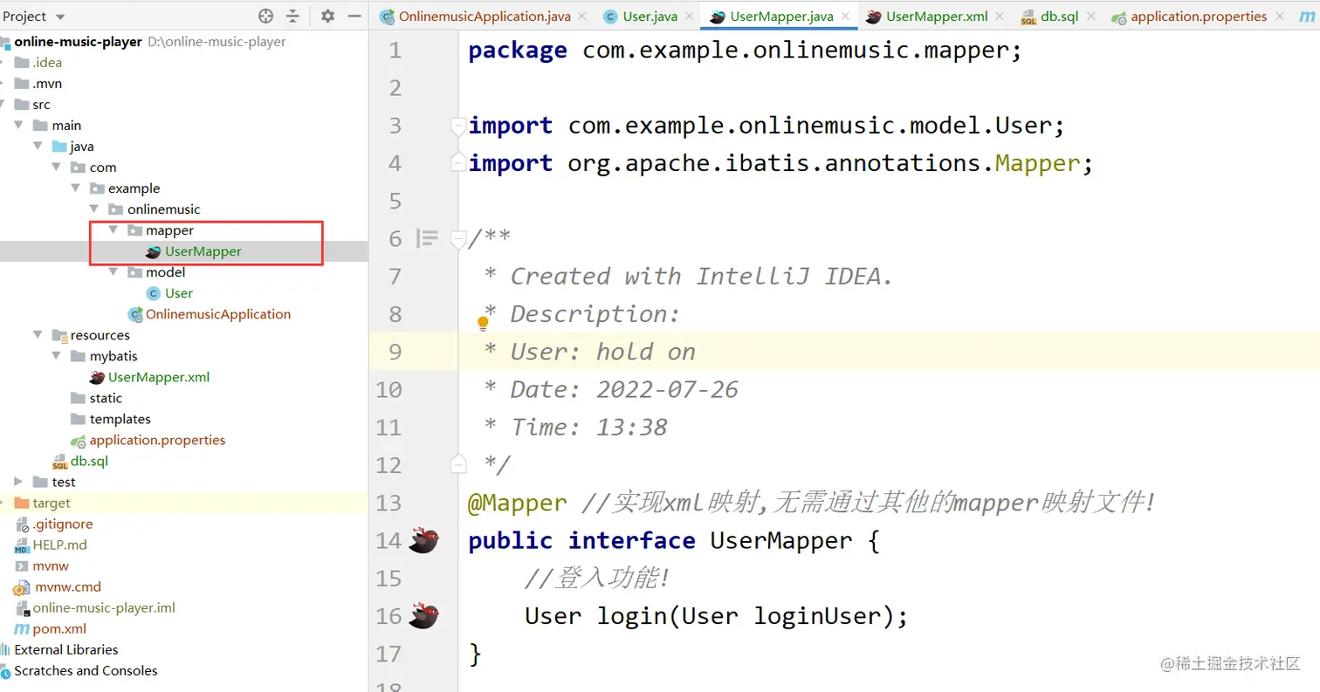
Task: Click the MyBatis bird gutter icon on line 16
Action: pyautogui.click(x=423, y=616)
